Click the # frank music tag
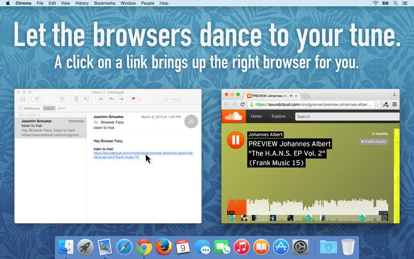 [x=374, y=141]
